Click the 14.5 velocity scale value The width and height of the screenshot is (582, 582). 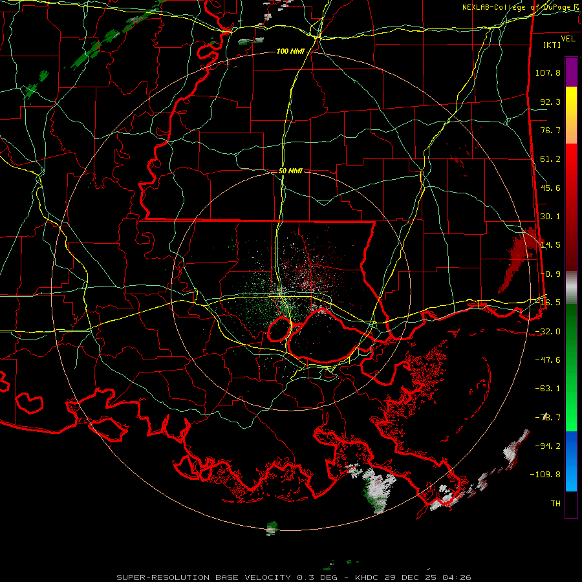pyautogui.click(x=550, y=245)
